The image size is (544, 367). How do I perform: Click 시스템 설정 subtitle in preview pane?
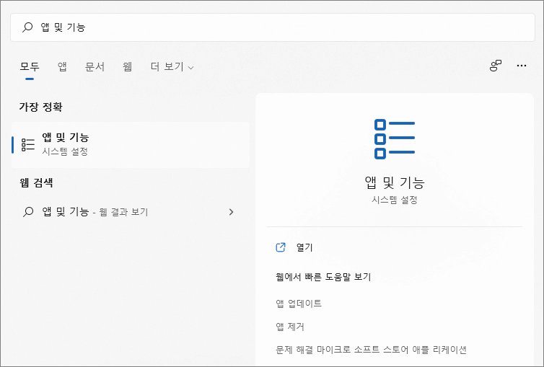pos(395,200)
